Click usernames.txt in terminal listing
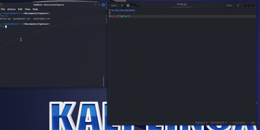 coord(42,19)
